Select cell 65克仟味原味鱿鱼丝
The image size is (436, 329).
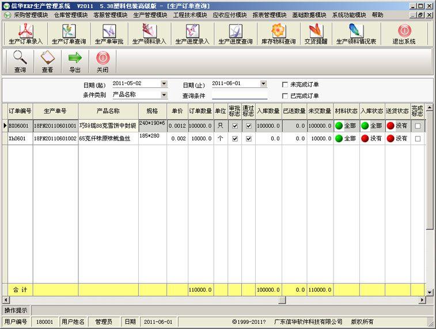tap(108, 138)
